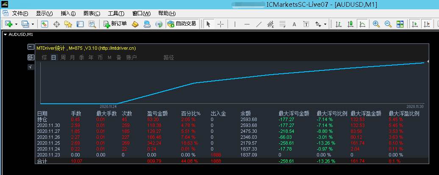Open the Market Watch icon

(44, 24)
